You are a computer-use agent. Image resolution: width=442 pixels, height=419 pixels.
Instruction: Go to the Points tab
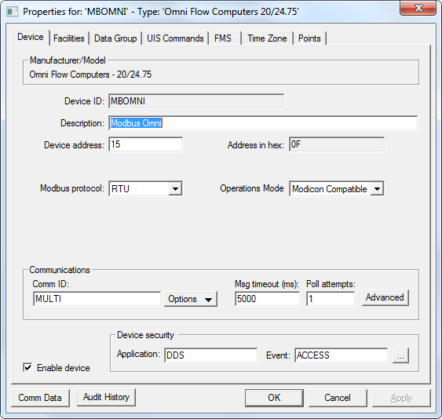pyautogui.click(x=309, y=38)
